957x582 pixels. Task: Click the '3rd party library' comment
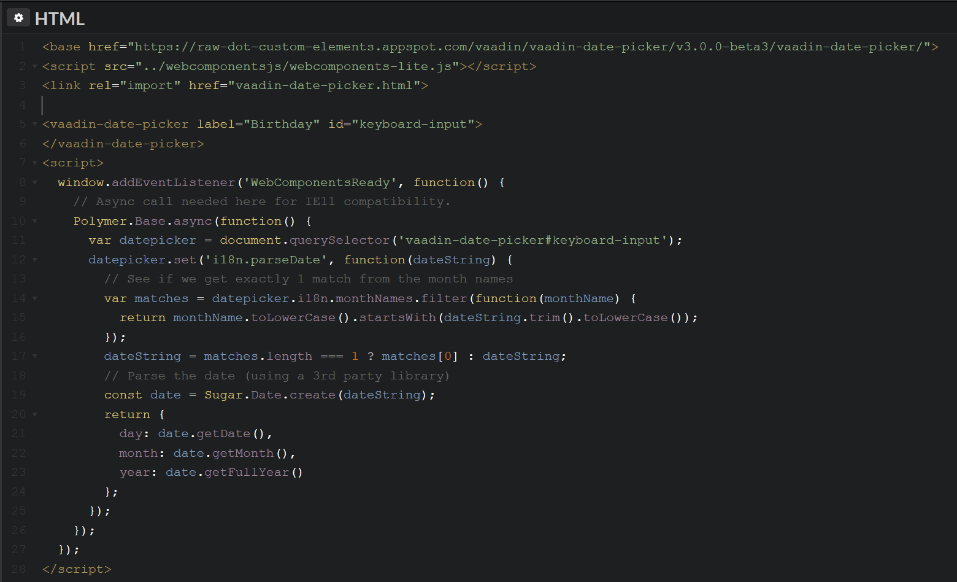277,376
